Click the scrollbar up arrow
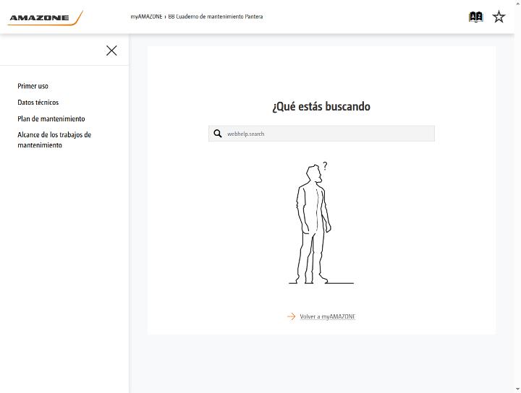 (517, 3)
